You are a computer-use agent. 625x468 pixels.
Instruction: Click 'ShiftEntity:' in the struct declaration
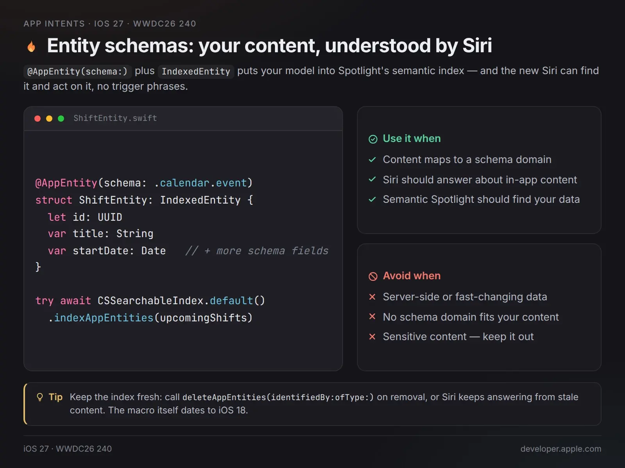(116, 200)
